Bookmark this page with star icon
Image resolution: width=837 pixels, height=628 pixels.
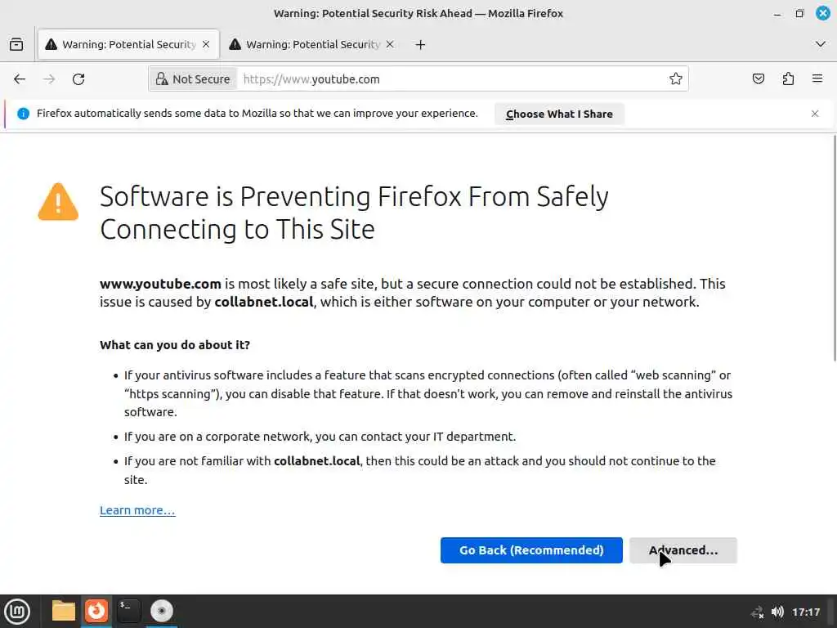click(x=676, y=79)
